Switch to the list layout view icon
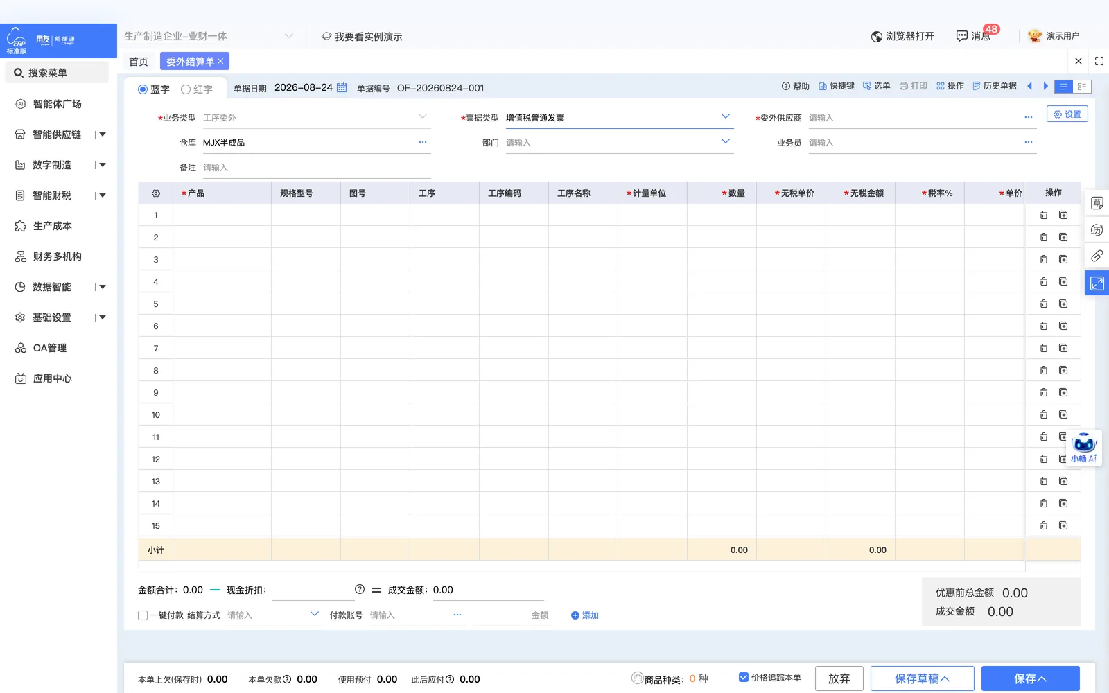Image resolution: width=1109 pixels, height=693 pixels. (x=1063, y=87)
